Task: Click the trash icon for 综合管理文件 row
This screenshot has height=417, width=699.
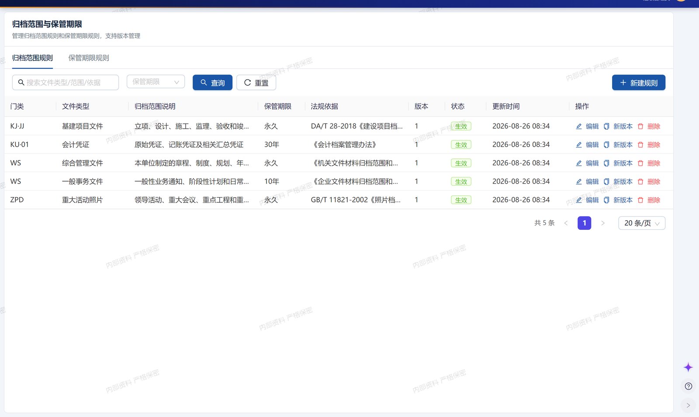Action: tap(640, 163)
